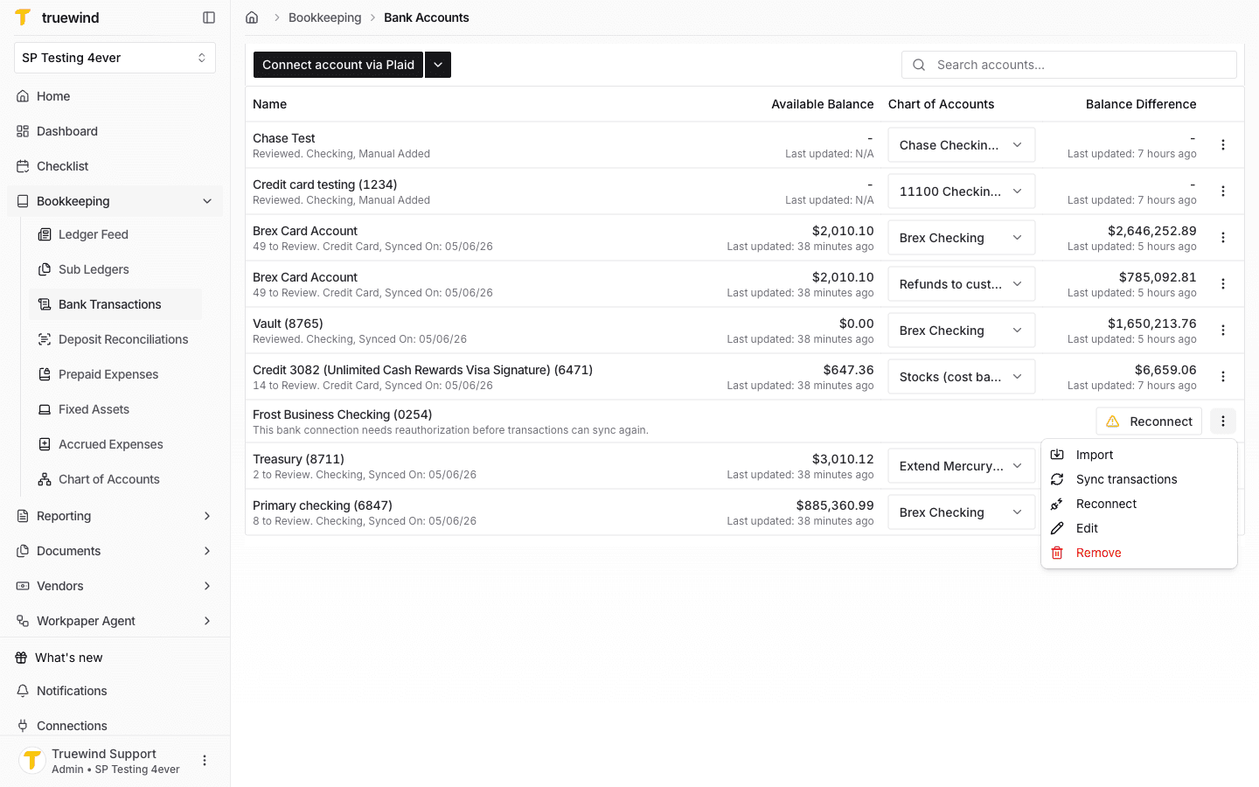The width and height of the screenshot is (1259, 787).
Task: Open row actions for Chase Test
Action: (x=1223, y=145)
